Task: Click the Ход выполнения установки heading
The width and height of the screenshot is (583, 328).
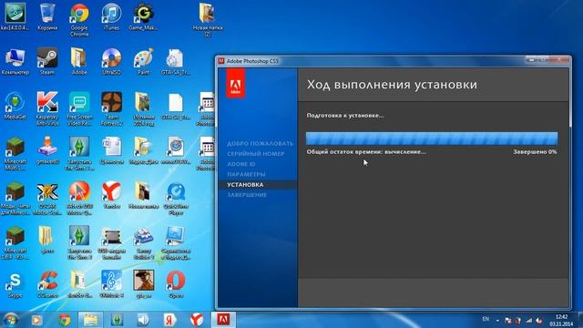Action: coord(392,85)
